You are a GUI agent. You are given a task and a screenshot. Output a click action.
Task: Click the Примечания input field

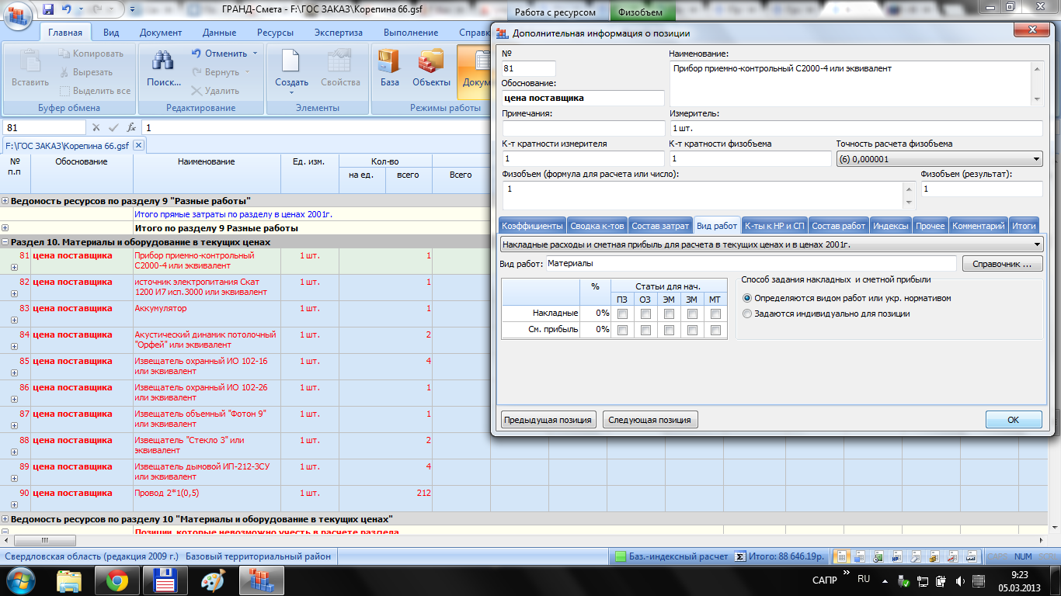click(583, 128)
